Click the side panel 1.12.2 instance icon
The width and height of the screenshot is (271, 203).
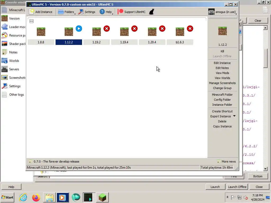point(222,31)
